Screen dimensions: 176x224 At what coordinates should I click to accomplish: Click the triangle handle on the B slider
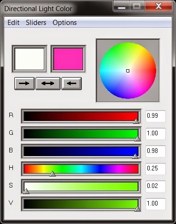pyautogui.click(x=135, y=156)
